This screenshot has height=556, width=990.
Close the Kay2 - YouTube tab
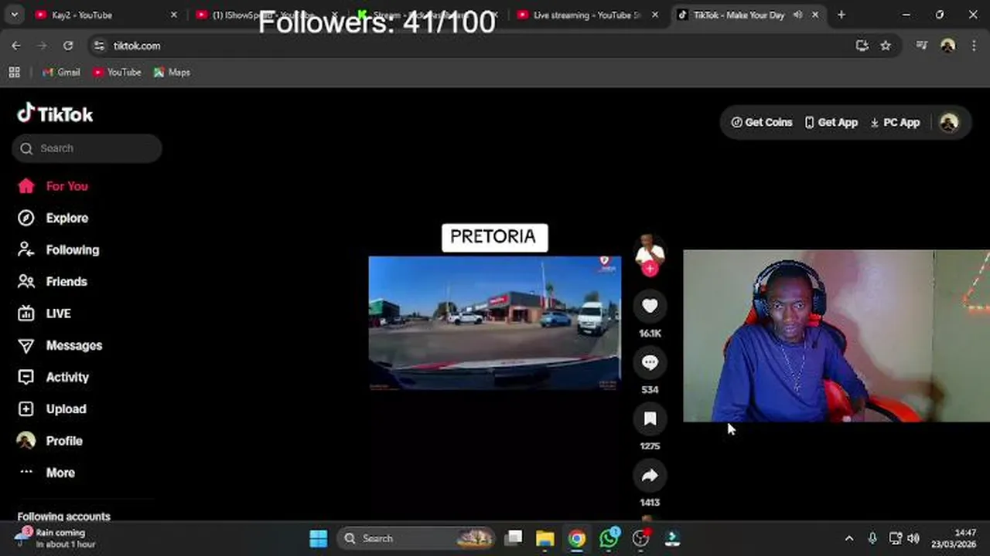click(x=173, y=15)
